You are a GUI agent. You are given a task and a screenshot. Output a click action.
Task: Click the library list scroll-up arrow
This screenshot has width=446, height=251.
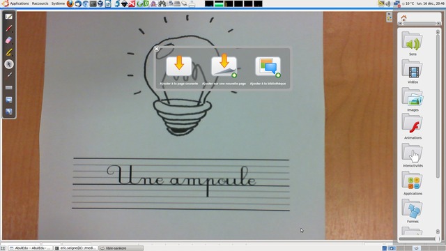(438, 32)
